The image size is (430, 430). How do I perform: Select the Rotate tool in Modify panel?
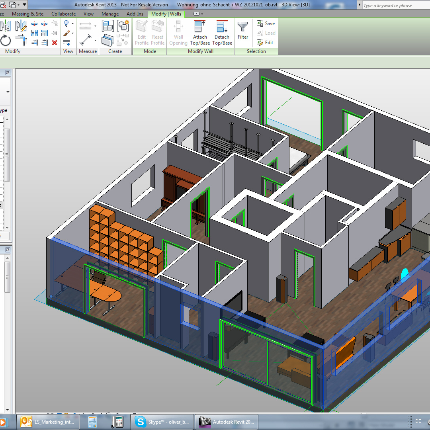(x=6, y=40)
